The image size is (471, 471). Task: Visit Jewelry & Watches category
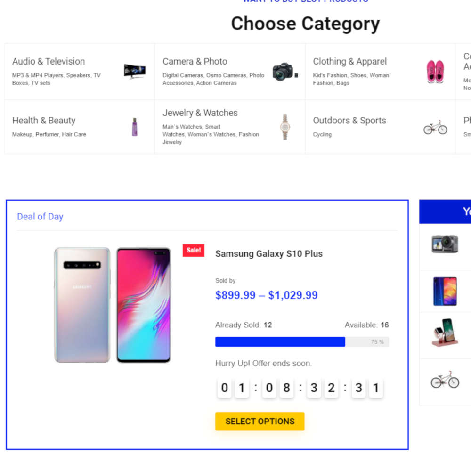[x=200, y=113]
